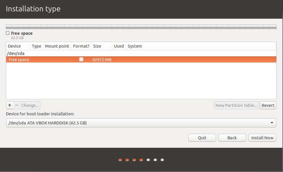Click the 62.5 GB label under free space
Screen dimensions: 283x172
click(x=17, y=38)
